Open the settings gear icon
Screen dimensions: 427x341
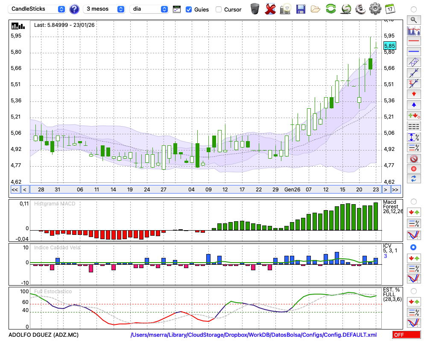point(375,9)
